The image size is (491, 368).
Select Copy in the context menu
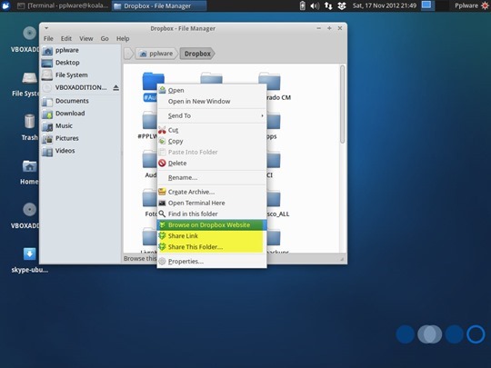pyautogui.click(x=212, y=142)
